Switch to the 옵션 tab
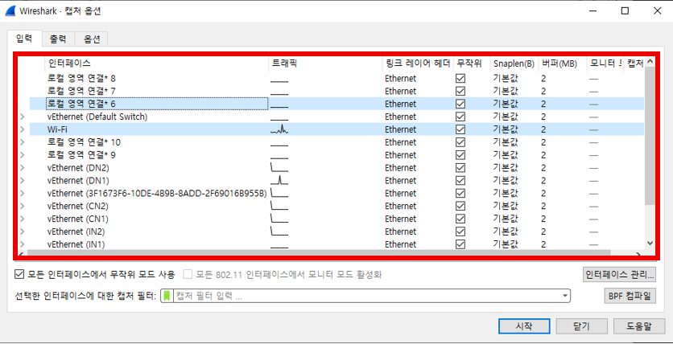 [x=91, y=39]
